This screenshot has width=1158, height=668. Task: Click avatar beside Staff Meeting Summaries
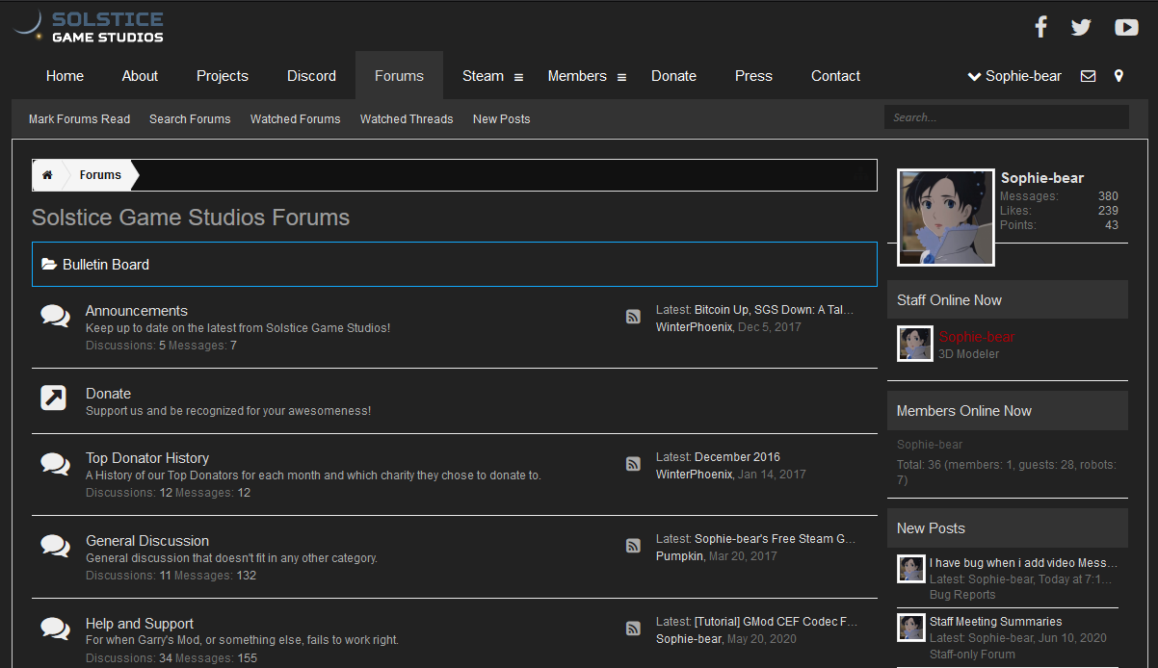911,628
